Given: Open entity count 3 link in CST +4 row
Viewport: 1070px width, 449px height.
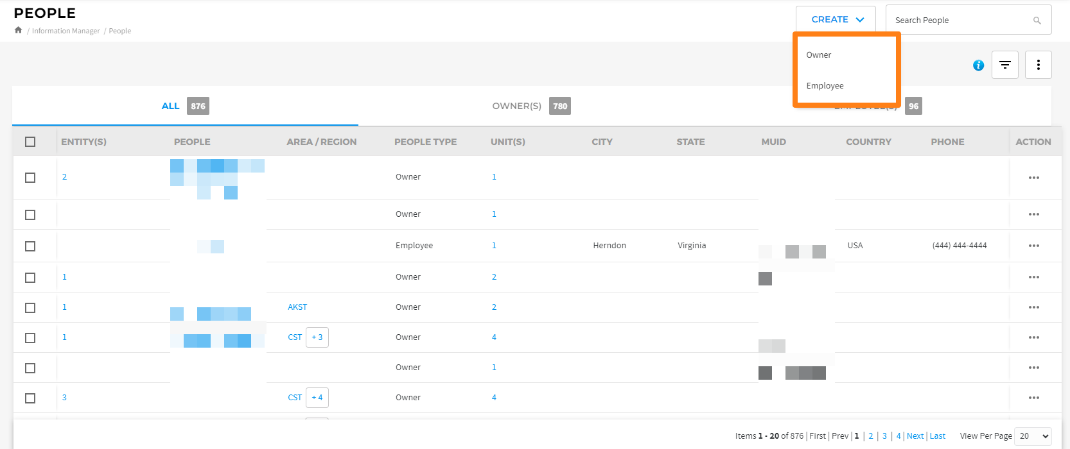Looking at the screenshot, I should point(64,398).
